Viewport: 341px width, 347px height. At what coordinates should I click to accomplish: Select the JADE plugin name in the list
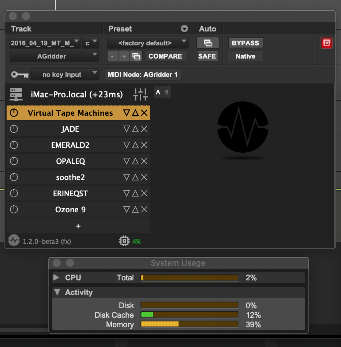[70, 129]
